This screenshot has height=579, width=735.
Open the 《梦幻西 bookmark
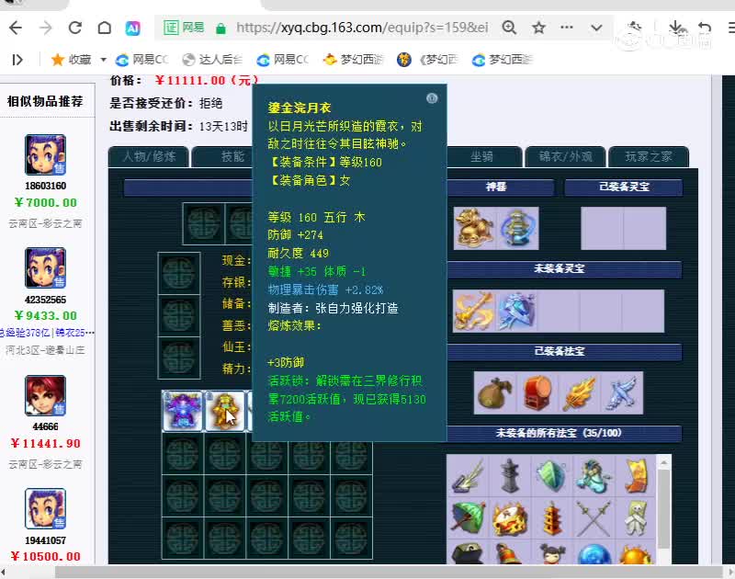(428, 60)
